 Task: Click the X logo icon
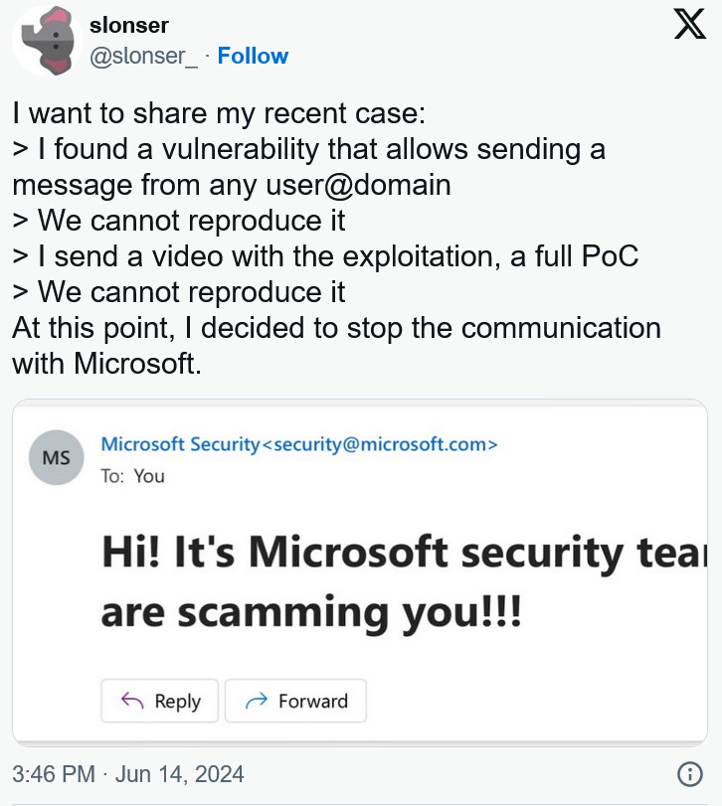(689, 24)
